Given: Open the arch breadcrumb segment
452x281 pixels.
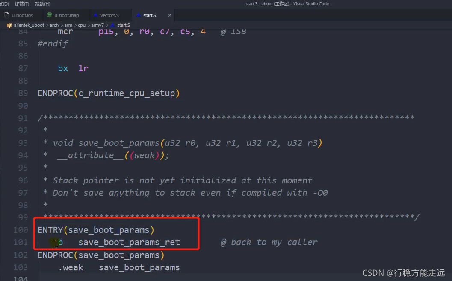Looking at the screenshot, I should point(54,25).
